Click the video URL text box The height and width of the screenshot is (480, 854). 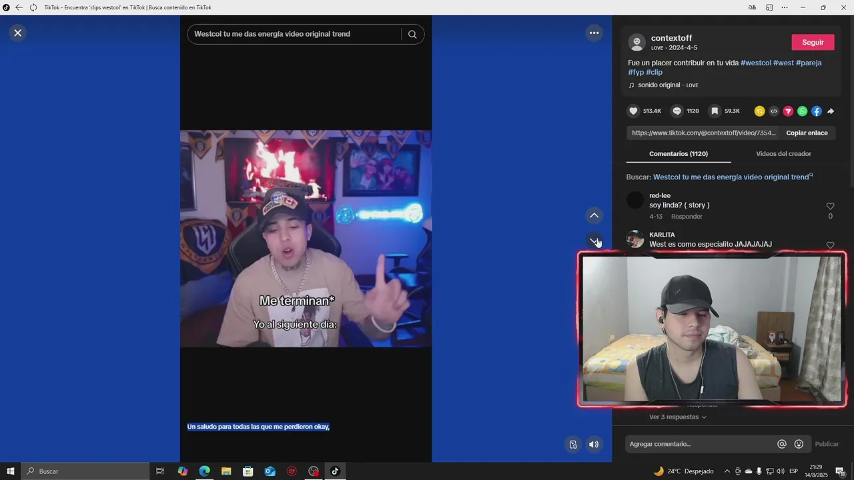(x=703, y=133)
